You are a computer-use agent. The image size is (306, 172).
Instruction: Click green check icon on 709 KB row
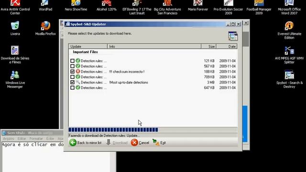click(x=78, y=76)
